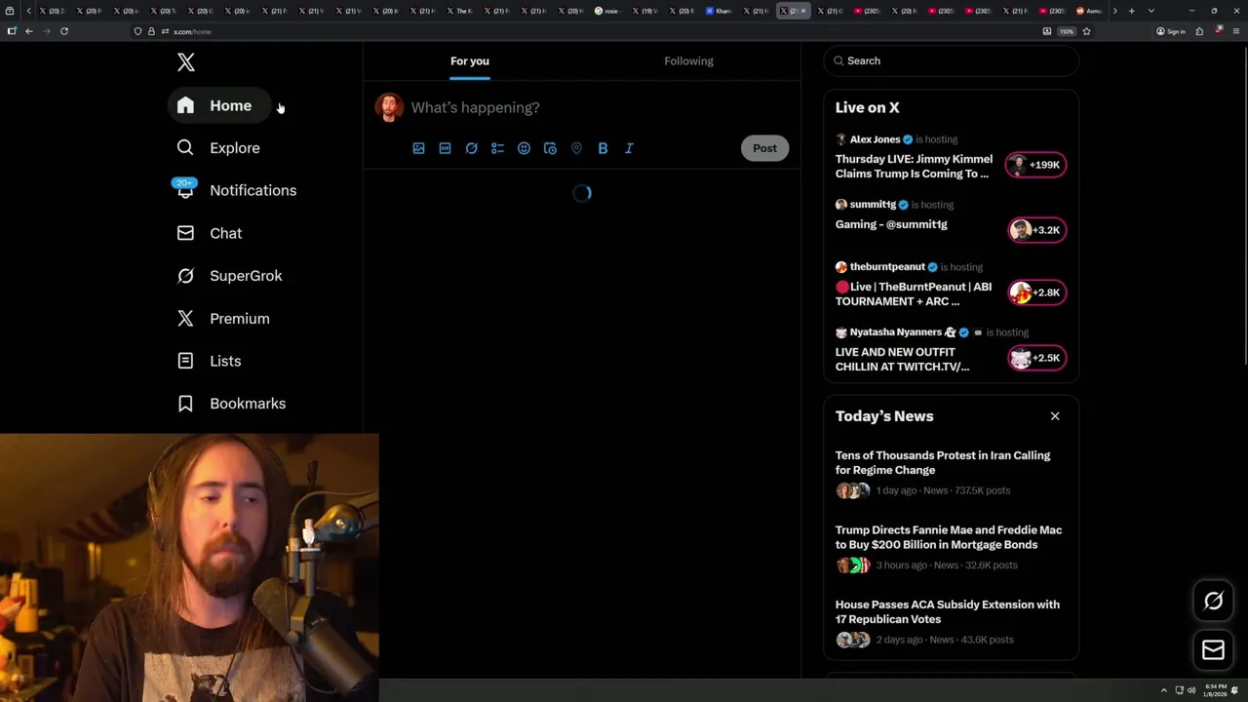This screenshot has width=1248, height=702.
Task: Open TheBurntPeanut ABI Tournament live stream
Action: pyautogui.click(x=914, y=293)
